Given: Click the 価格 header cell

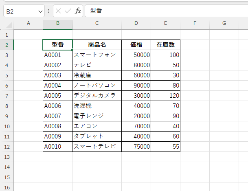Looking at the screenshot, I should (136, 45).
